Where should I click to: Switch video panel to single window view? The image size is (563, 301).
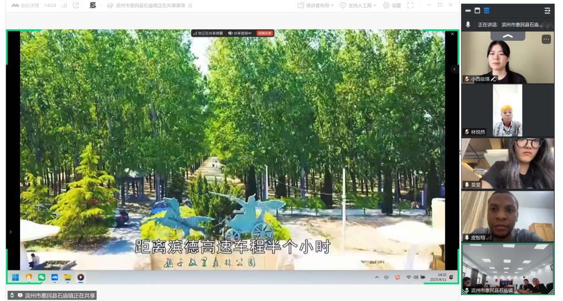(477, 11)
